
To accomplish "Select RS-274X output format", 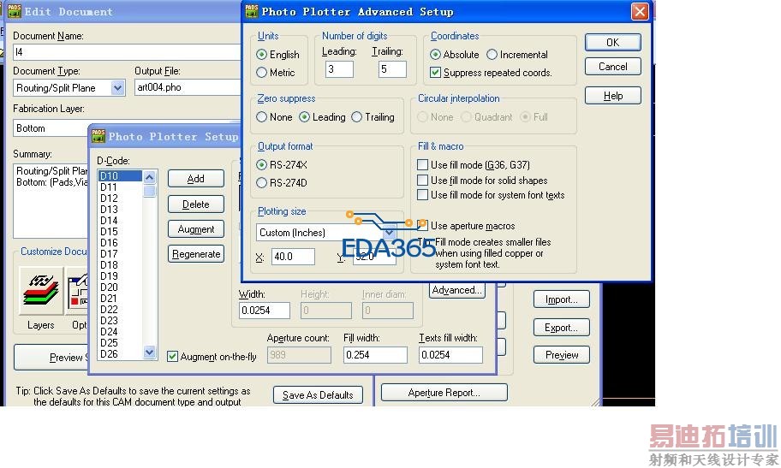I will 261,165.
